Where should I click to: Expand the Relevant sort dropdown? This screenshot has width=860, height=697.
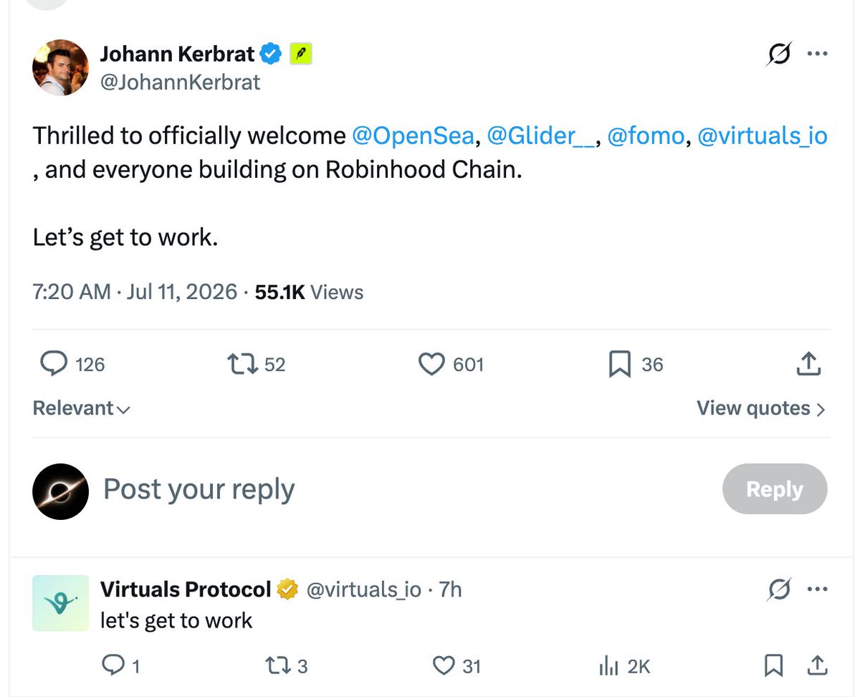[82, 408]
